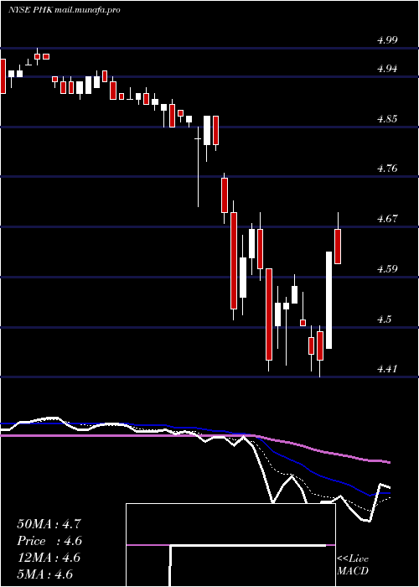This screenshot has height=587, width=419.
Task: Select the 4.94 price label
Action: click(x=387, y=69)
